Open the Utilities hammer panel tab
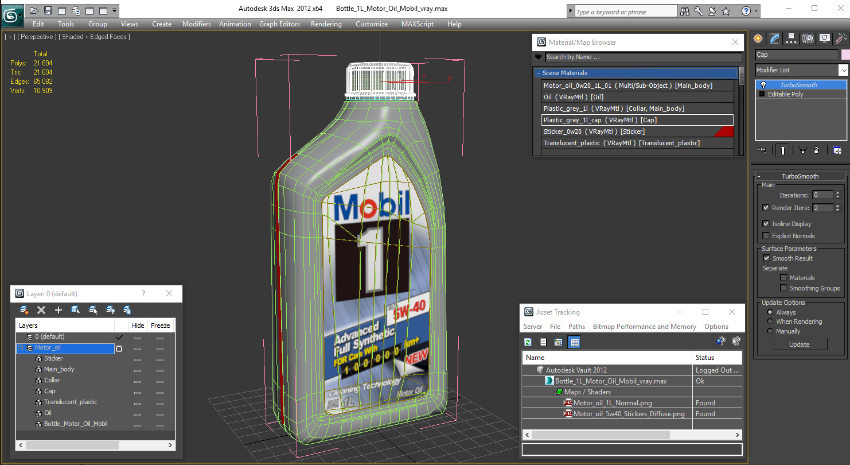850x465 pixels. coord(841,38)
